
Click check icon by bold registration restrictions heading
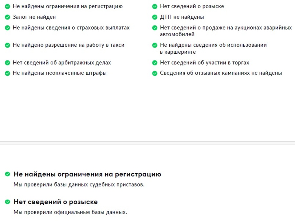point(7,174)
